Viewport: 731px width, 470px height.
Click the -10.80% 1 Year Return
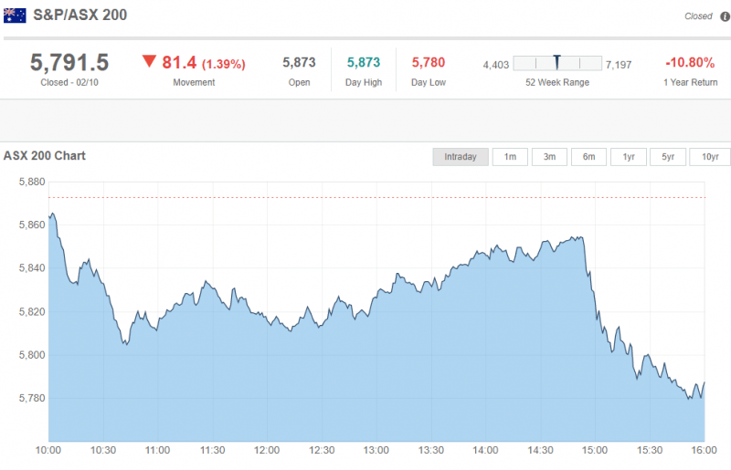690,62
